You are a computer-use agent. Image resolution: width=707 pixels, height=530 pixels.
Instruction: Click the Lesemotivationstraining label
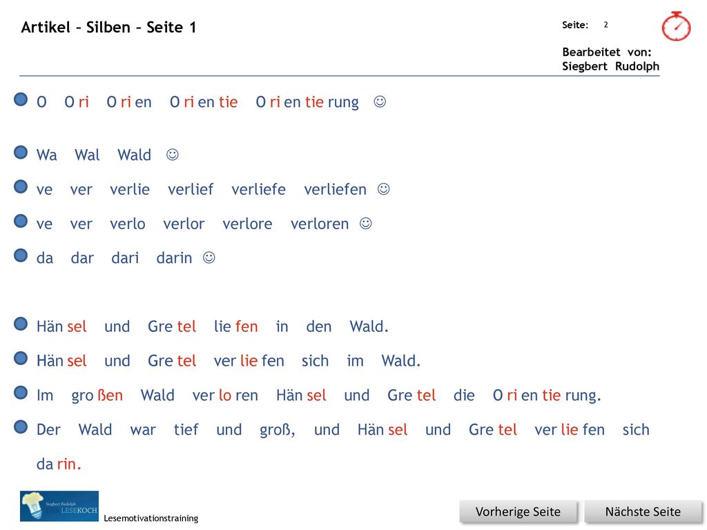click(151, 518)
